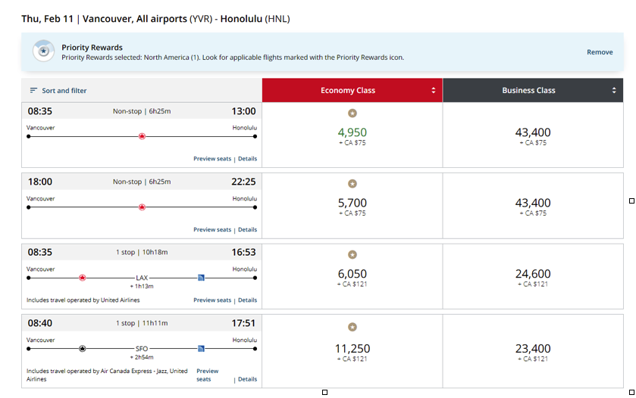Open the Sort and filter options

point(58,91)
